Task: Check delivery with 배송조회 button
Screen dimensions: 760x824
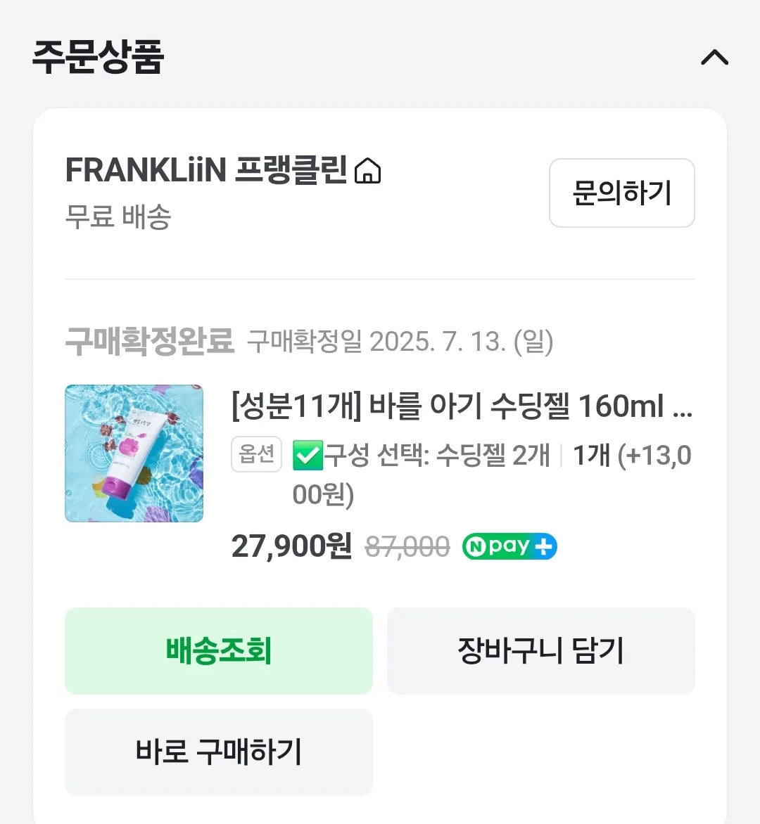Action: (219, 651)
